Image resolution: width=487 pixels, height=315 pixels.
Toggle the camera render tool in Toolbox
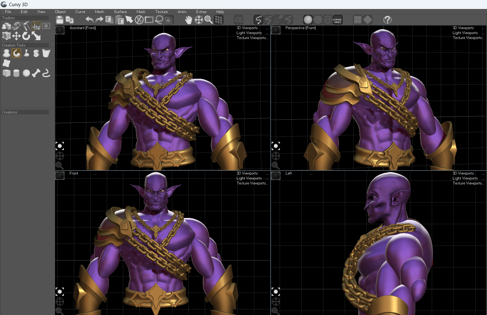coord(46,26)
